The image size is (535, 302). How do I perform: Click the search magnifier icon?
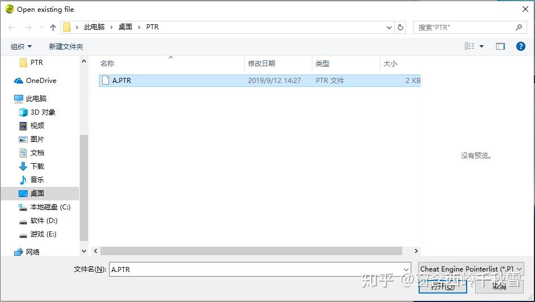pos(519,27)
